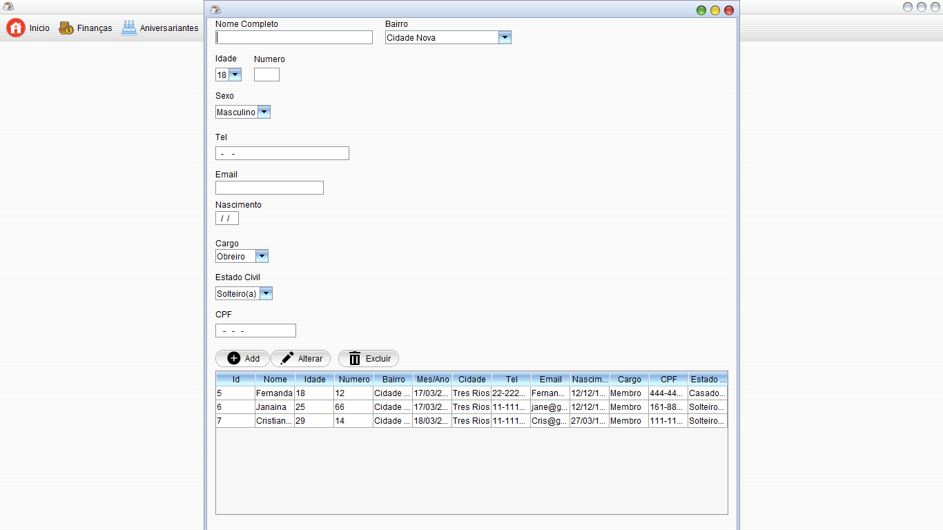Image resolution: width=943 pixels, height=530 pixels.
Task: Click the Id cell with value 6
Action: pos(236,407)
